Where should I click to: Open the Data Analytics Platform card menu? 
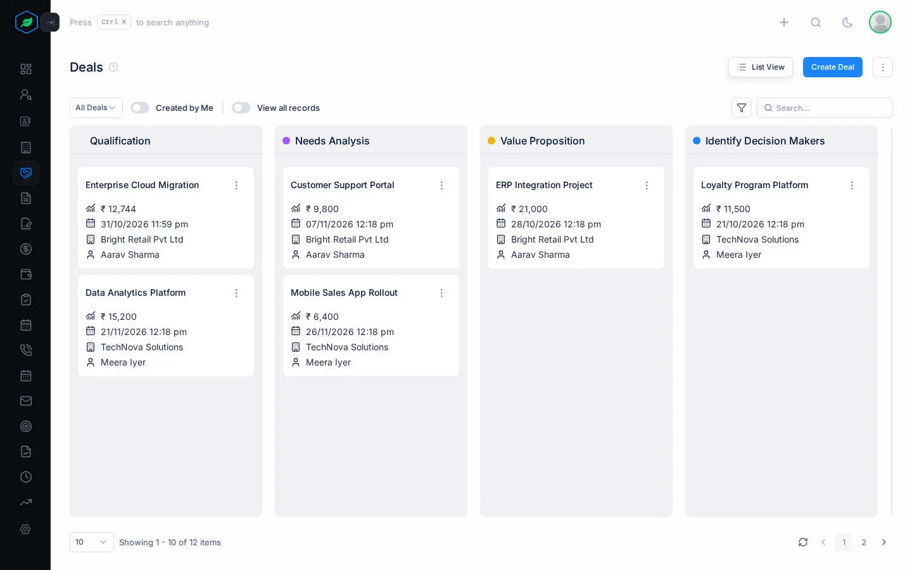236,293
